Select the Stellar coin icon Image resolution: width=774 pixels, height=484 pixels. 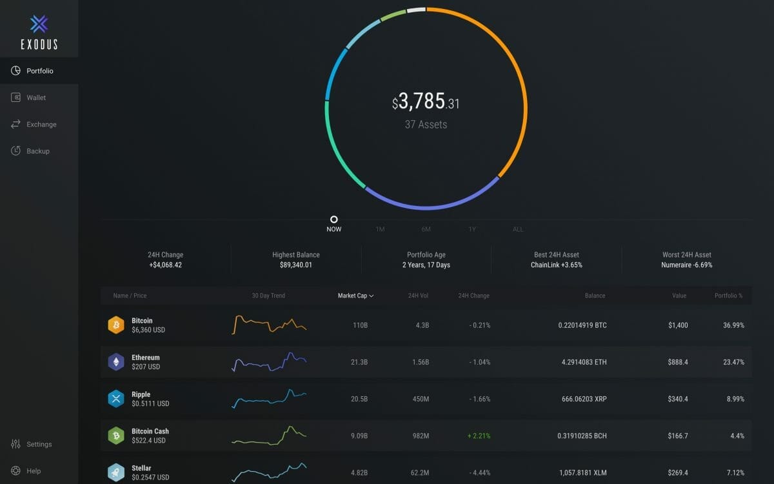tap(116, 472)
